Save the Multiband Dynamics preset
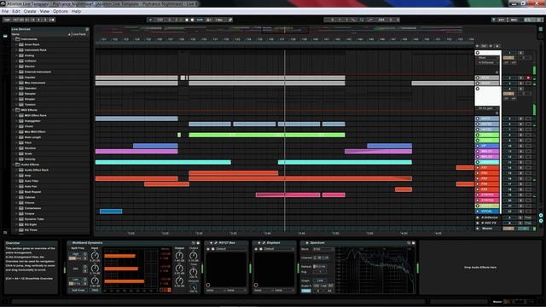This screenshot has height=307, width=546. point(198,243)
